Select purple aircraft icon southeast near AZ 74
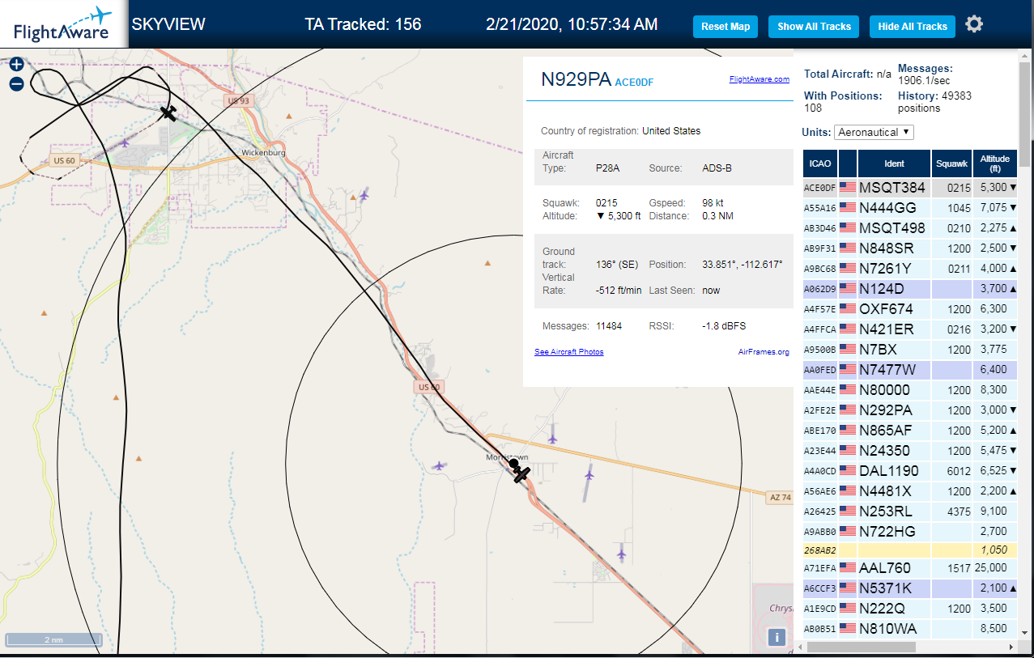 coord(621,554)
